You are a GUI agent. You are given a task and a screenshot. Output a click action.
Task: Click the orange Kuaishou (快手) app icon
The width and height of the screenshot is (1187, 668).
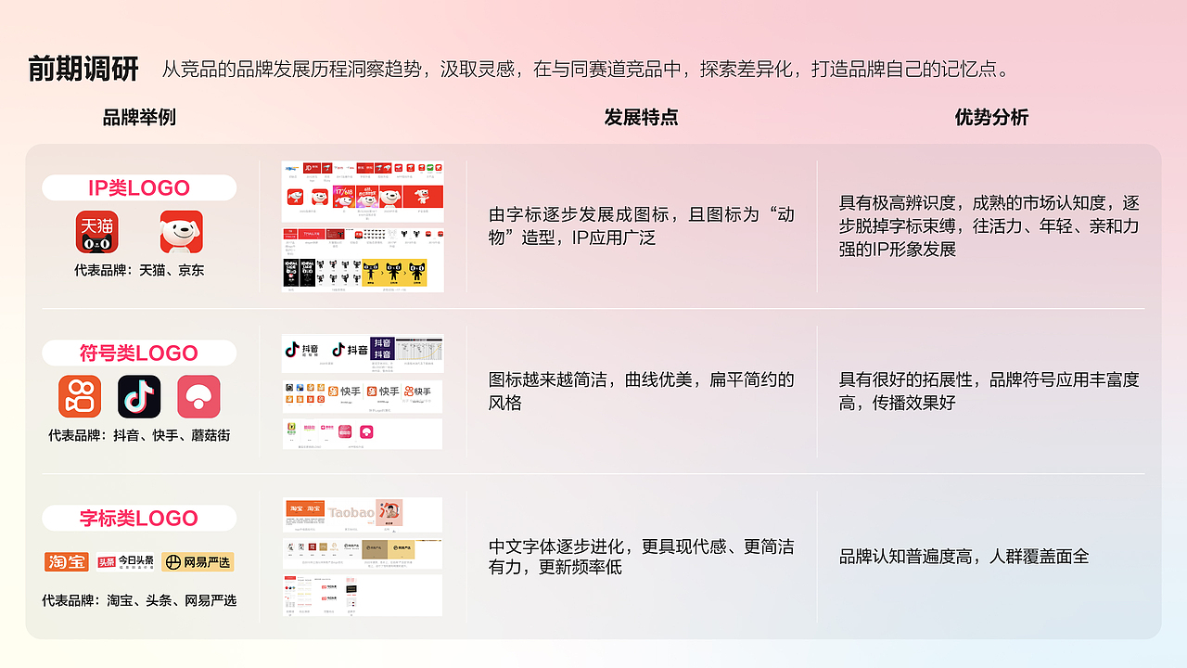click(x=80, y=397)
